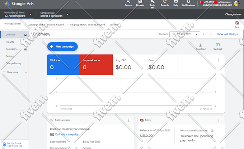
Task: Expand the Select a campaign dropdown
Action: (67, 14)
